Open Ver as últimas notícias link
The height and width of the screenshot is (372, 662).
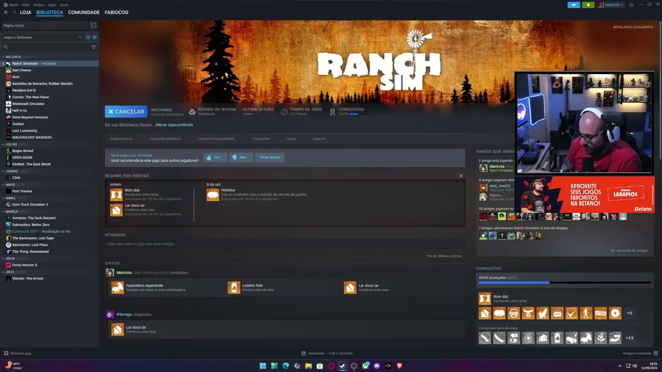coord(444,256)
